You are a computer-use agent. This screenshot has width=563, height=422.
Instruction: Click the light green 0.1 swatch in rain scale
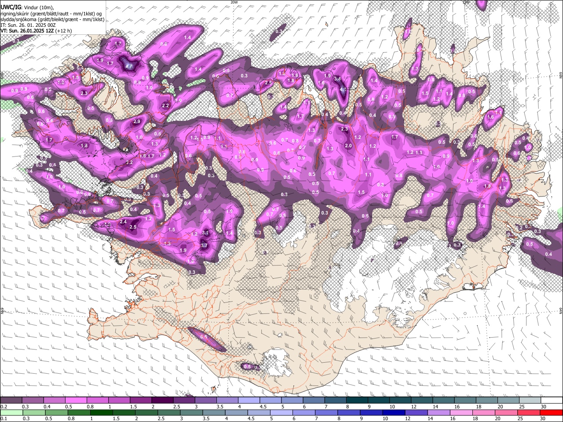coord(11,412)
